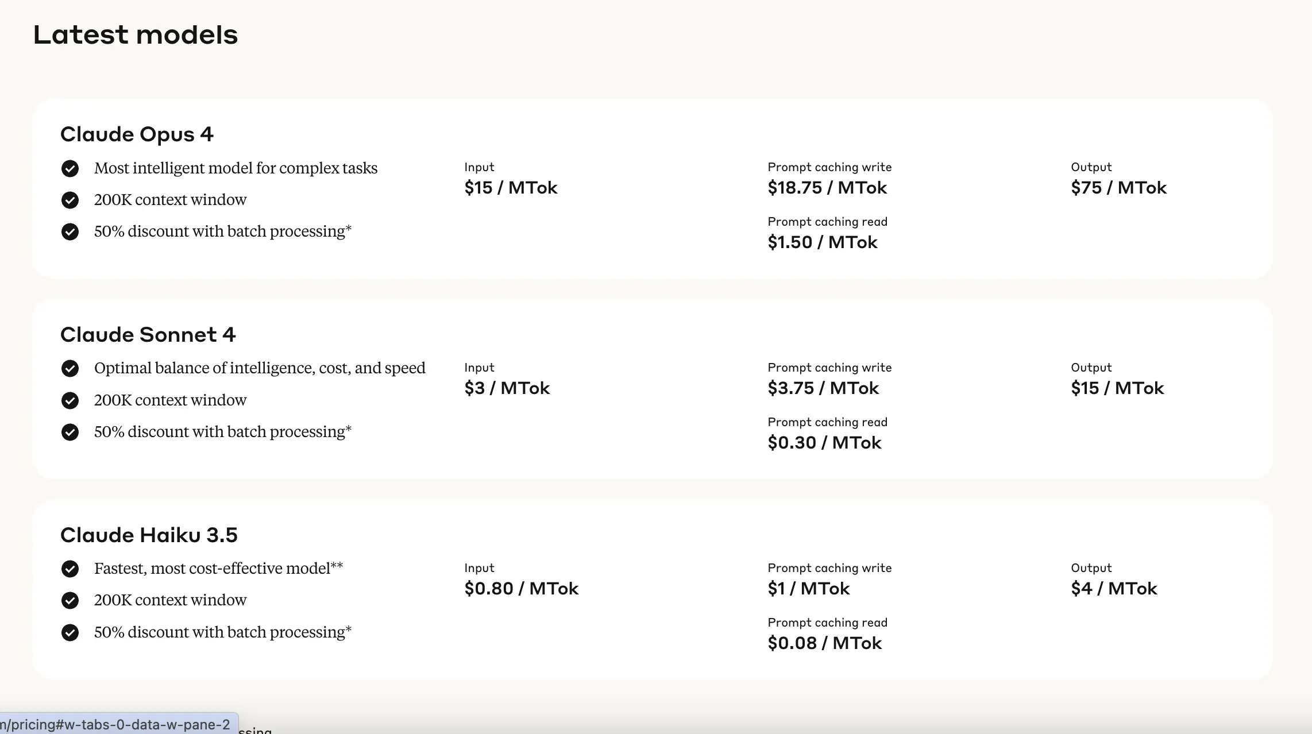Click checkmark icon beside Opus 4 '200K context window'
The height and width of the screenshot is (734, 1312).
click(x=70, y=200)
